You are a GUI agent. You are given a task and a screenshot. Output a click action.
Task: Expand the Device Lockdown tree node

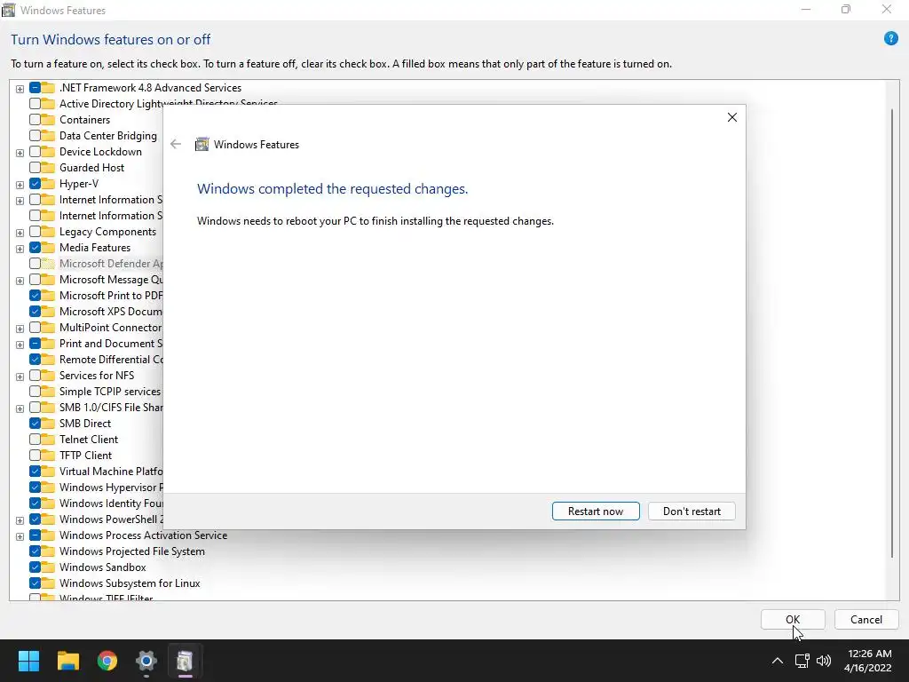tap(20, 153)
